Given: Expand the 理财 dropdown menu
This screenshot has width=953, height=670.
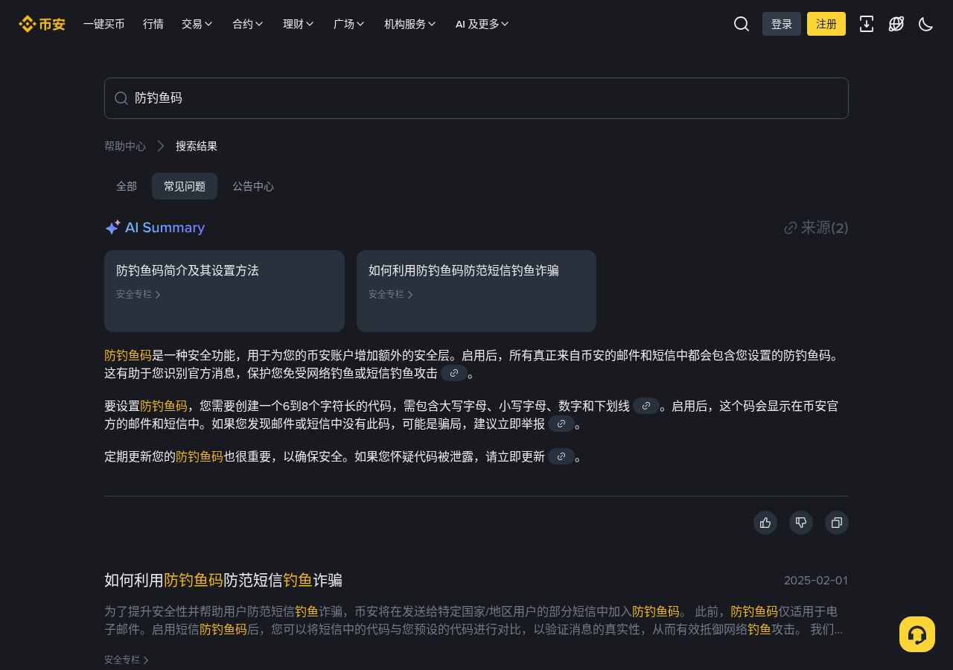Looking at the screenshot, I should click(x=299, y=24).
